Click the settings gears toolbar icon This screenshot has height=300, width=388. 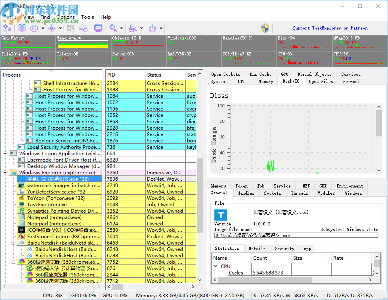[7, 28]
